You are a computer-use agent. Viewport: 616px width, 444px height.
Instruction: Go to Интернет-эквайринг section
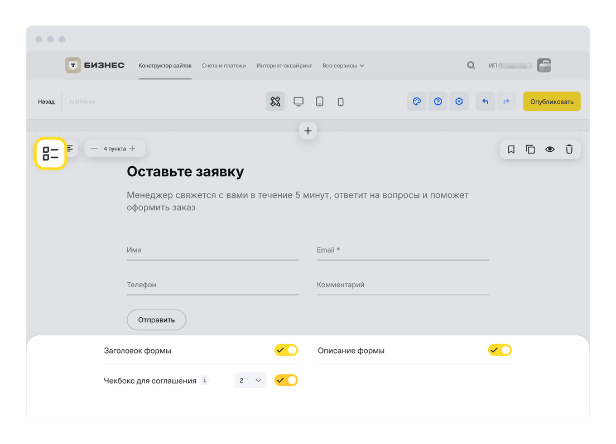tap(284, 66)
